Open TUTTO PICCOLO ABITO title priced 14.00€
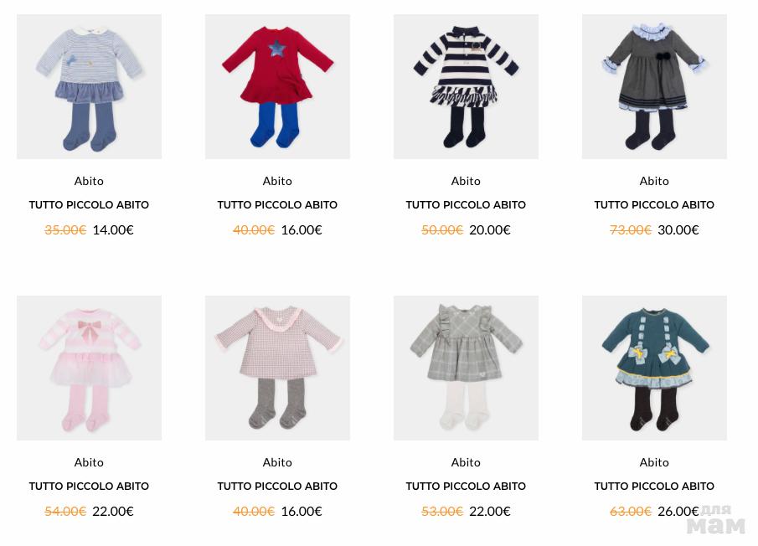Viewport: 758px width, 546px height. 89,205
